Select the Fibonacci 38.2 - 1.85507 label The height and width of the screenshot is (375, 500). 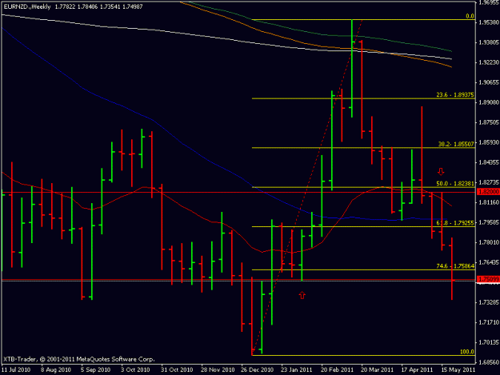(456, 144)
